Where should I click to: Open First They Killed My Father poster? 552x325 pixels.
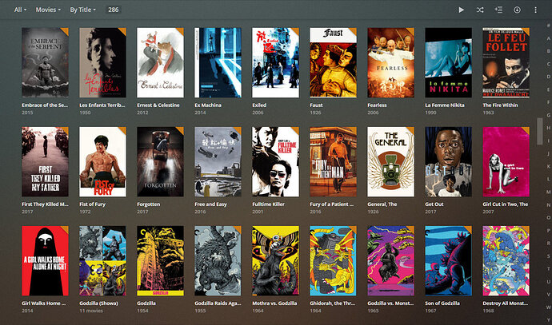[x=45, y=161]
